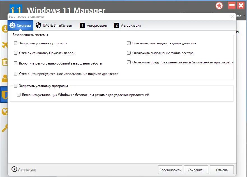The image size is (247, 177).
Task: Click the Автозапуск link
Action: click(x=27, y=170)
